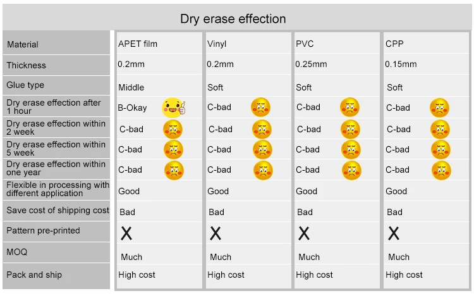Click the Dry erase effection title
This screenshot has width=474, height=298.
pos(233,19)
